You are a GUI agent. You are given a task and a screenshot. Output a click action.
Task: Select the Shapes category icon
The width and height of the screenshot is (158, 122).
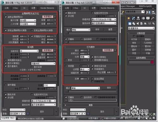134,24
